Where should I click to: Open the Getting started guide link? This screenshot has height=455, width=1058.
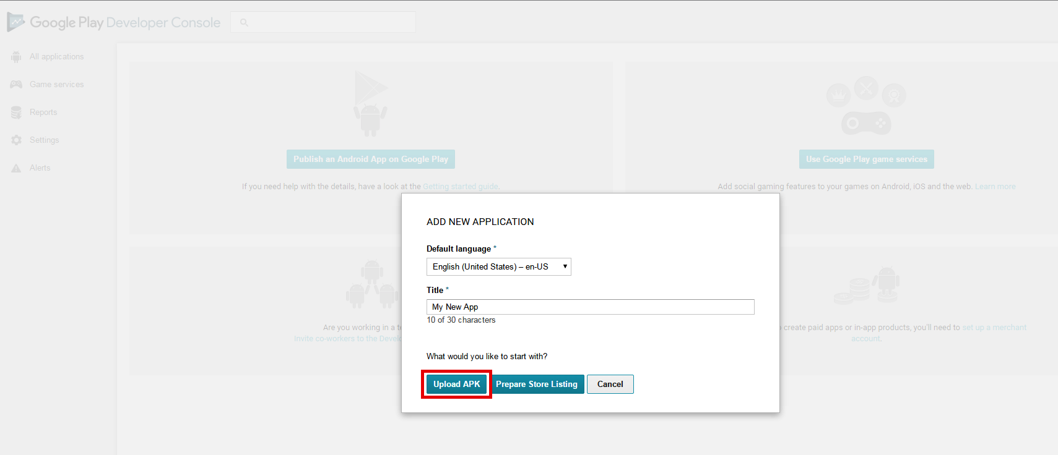[461, 186]
